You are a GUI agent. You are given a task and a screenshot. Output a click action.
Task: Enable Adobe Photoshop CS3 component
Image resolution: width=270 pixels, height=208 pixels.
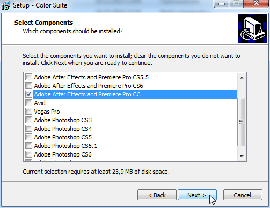[28, 120]
